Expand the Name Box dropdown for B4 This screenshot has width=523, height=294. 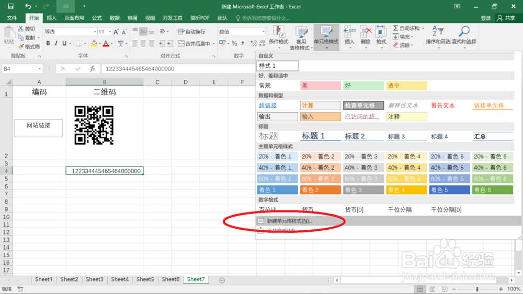coord(39,68)
